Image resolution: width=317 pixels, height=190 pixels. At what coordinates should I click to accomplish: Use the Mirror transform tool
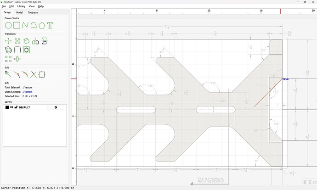click(x=35, y=41)
